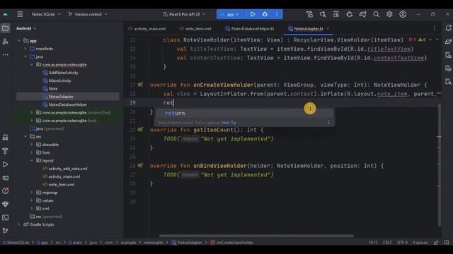Open editor tabs options menu
This screenshot has height=254, width=453.
[435, 28]
